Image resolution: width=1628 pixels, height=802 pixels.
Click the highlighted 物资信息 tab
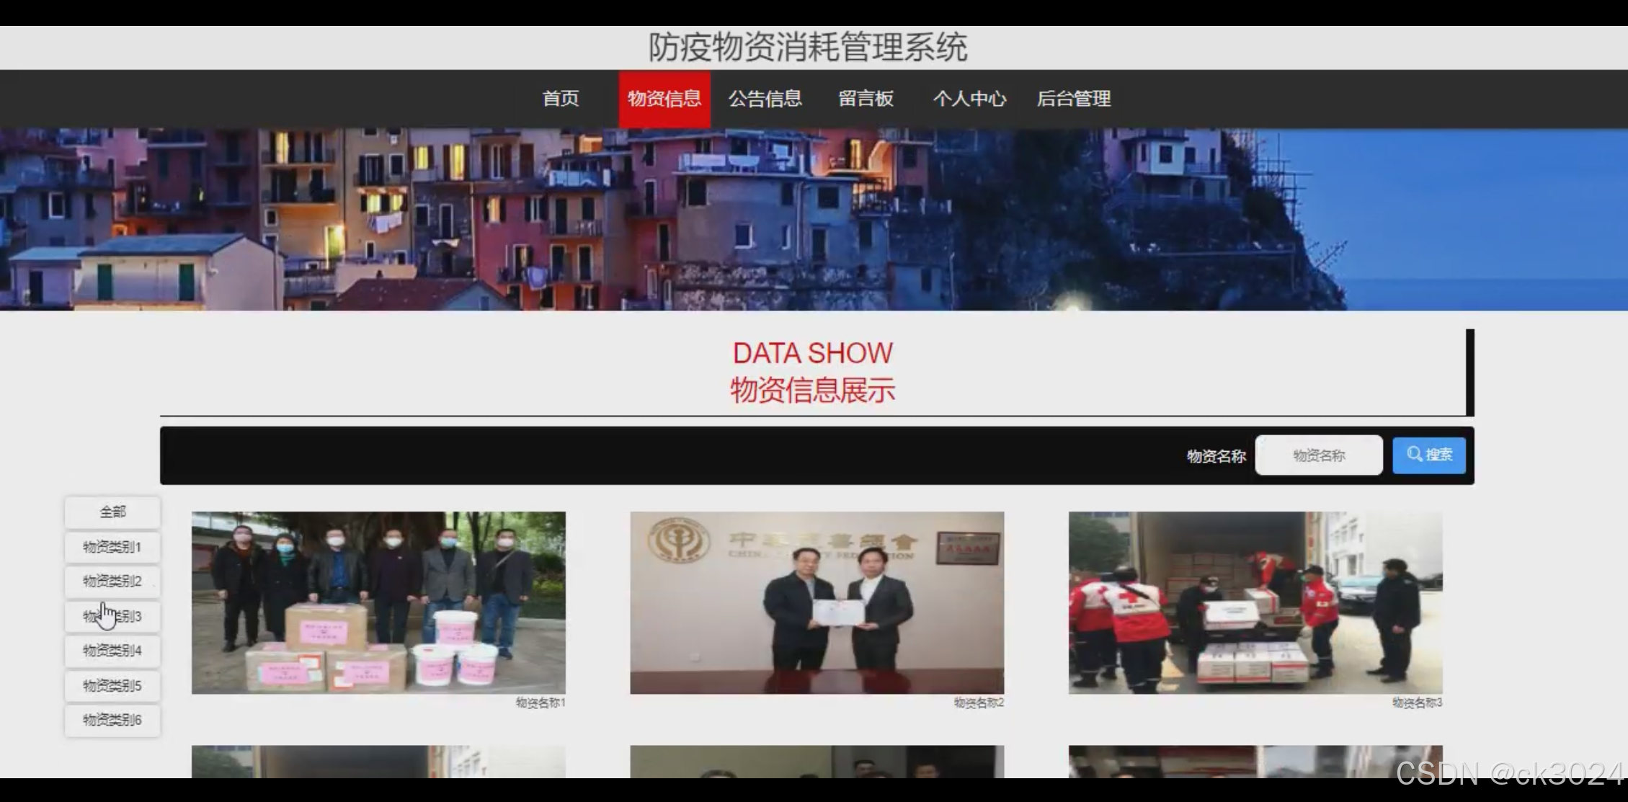664,99
